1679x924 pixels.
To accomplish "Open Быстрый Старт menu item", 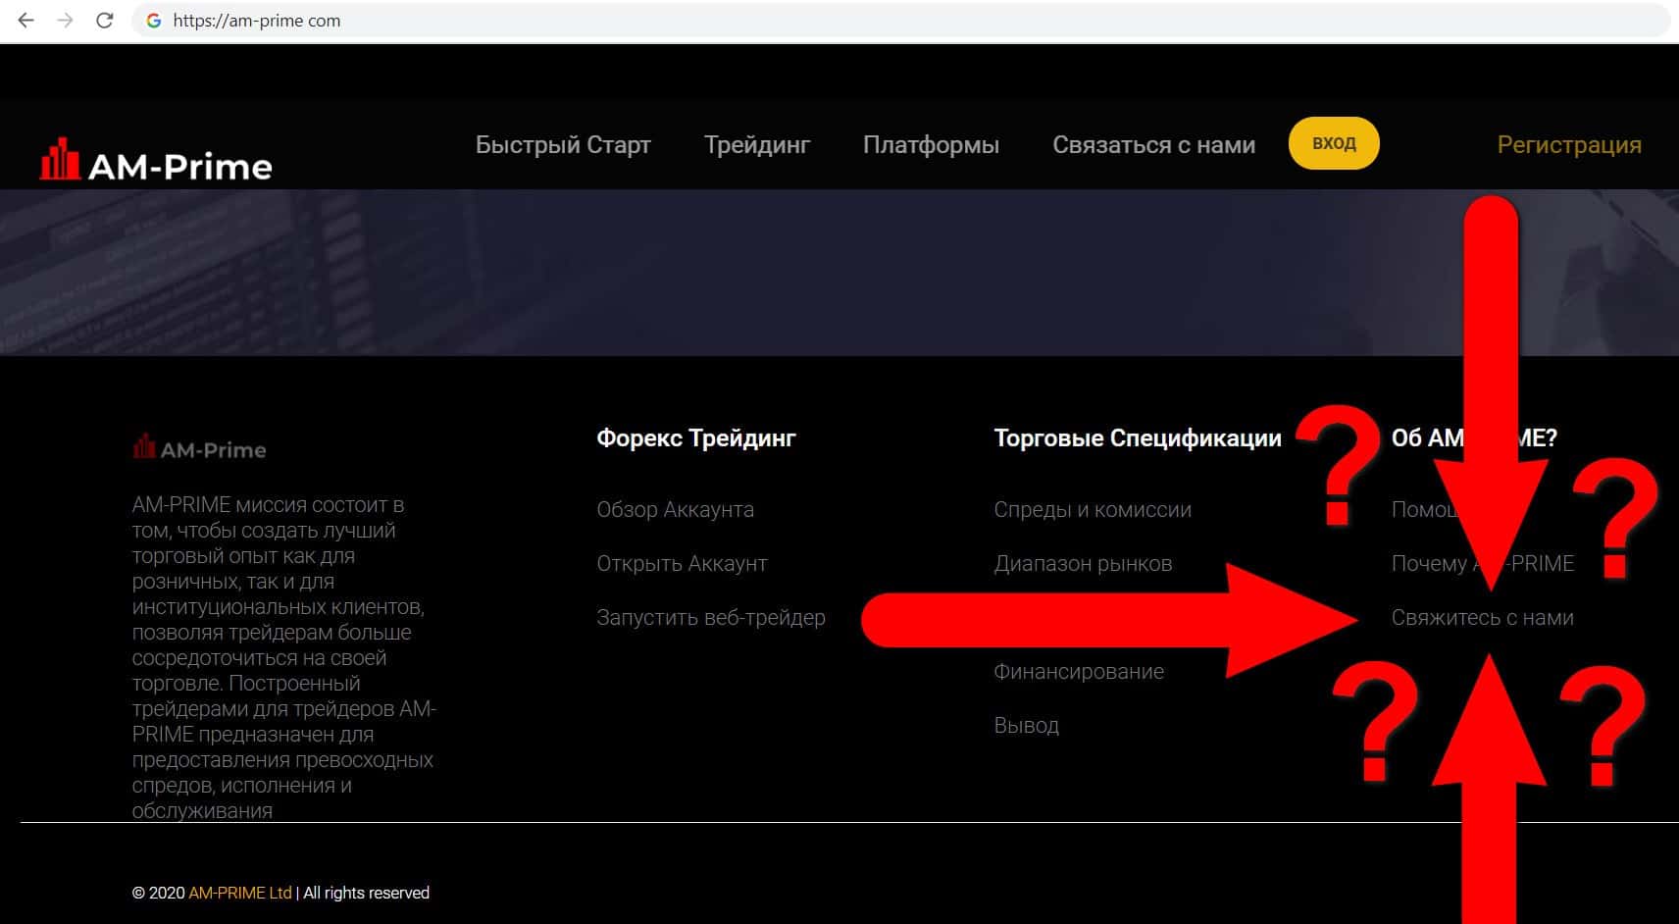I will click(563, 145).
